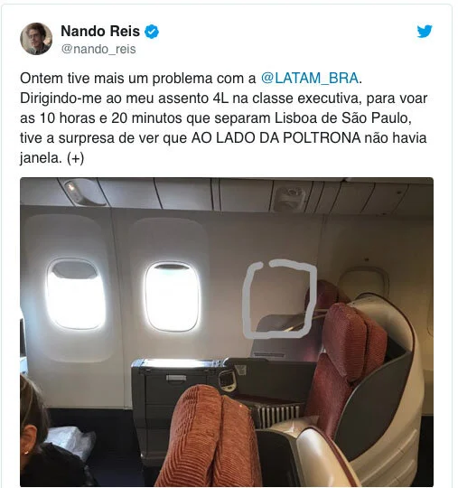Click the passenger's ear in photo corner

tap(30, 438)
